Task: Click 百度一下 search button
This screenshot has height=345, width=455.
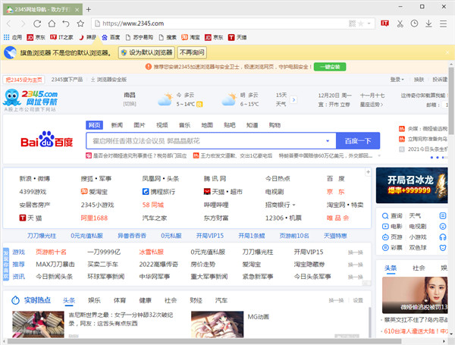Action: (358, 141)
